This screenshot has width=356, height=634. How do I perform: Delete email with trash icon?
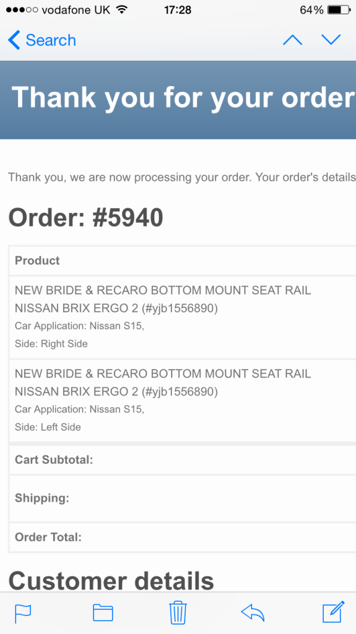178,612
